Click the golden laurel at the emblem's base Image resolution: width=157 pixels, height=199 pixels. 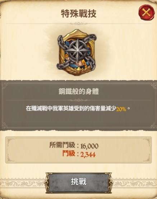(x=77, y=71)
